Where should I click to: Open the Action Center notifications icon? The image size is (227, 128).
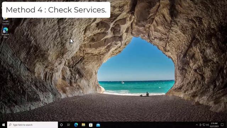[222, 125]
